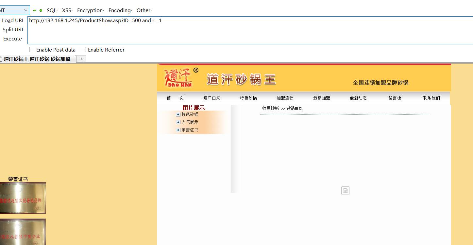
Task: Open 加盟连锁 navigation item
Action: tap(285, 98)
